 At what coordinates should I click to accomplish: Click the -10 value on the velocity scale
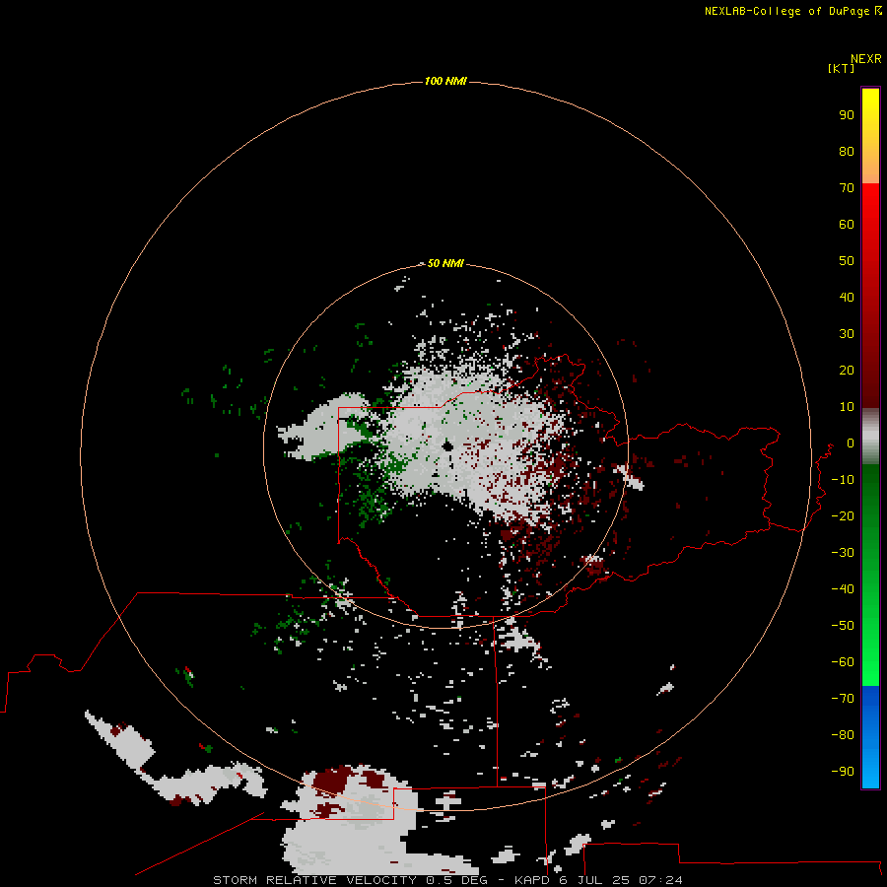point(843,480)
